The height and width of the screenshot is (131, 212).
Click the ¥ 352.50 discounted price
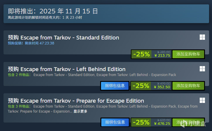[x=162, y=87]
